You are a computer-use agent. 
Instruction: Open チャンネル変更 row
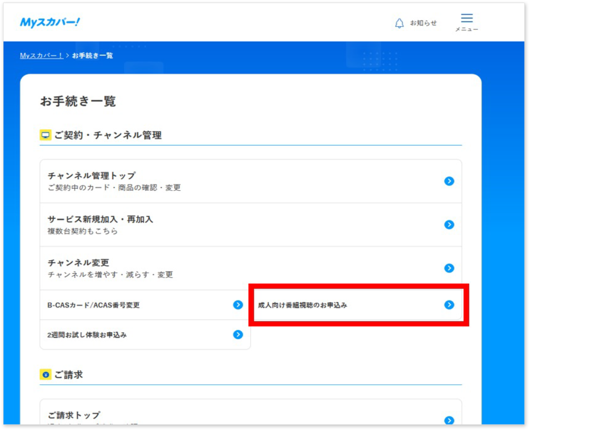coord(251,268)
